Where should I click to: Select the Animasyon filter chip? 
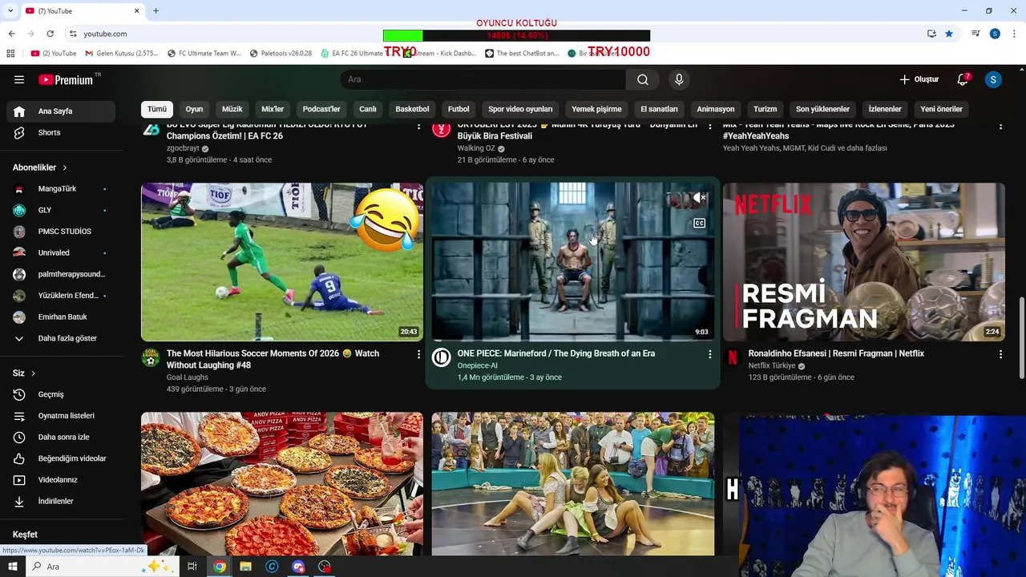coord(716,109)
